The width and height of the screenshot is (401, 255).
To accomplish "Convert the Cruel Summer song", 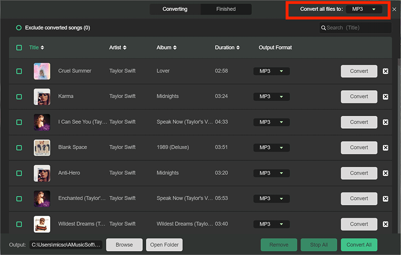I will click(359, 71).
